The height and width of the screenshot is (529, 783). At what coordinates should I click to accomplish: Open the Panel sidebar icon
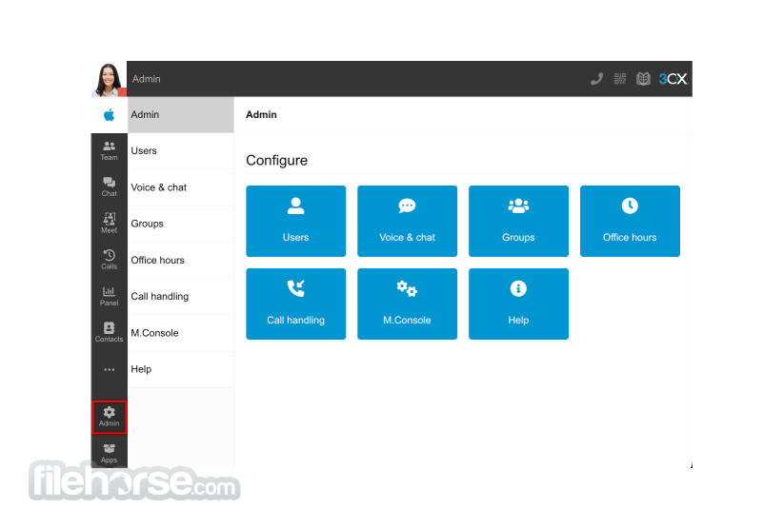tap(109, 296)
